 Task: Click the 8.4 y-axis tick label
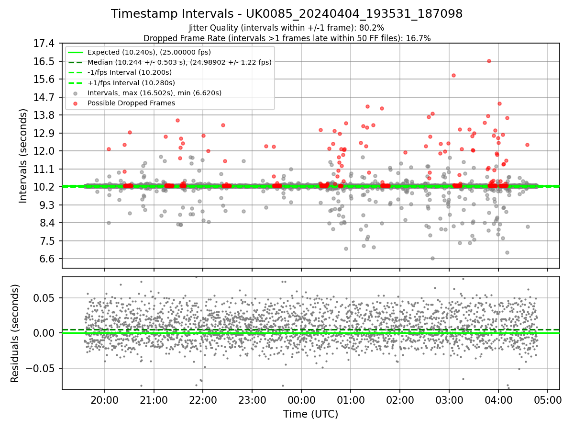(x=47, y=223)
